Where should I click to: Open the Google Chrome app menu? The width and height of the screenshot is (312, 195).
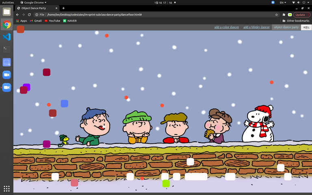[33, 2]
